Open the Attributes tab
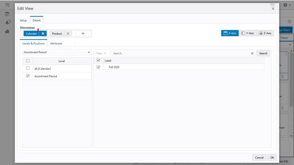Viewport: 294px width, 165px height. [56, 44]
